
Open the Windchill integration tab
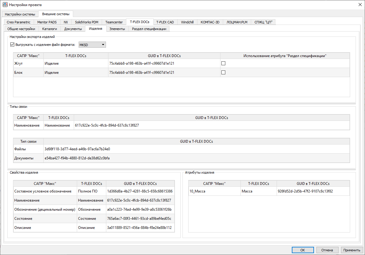click(x=187, y=22)
